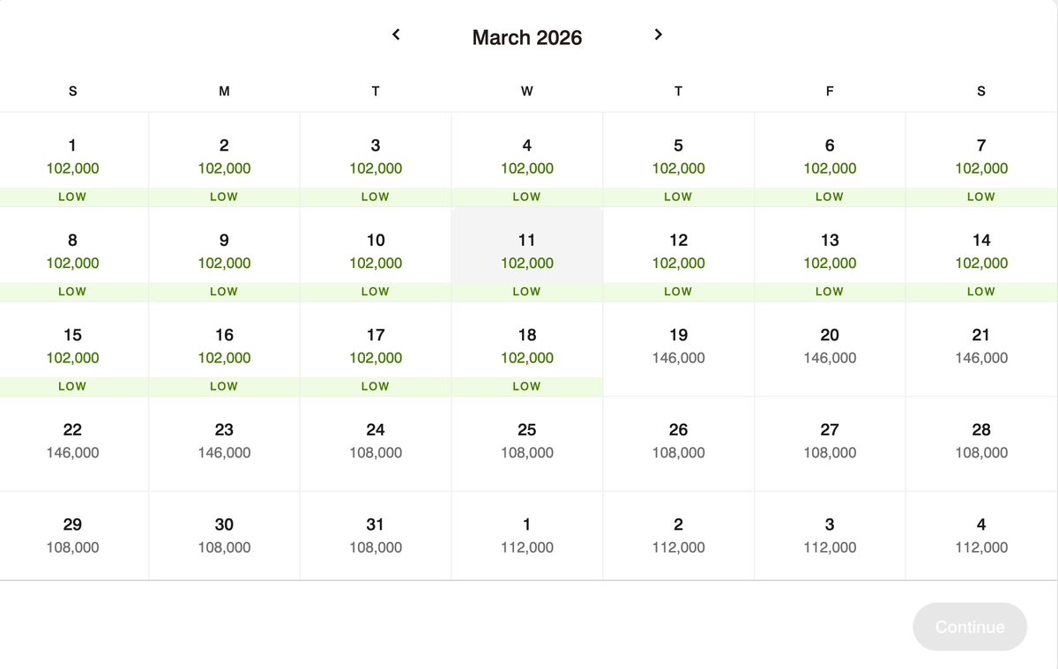Go to previous month using left chevron
The width and height of the screenshot is (1058, 669).
(x=396, y=34)
